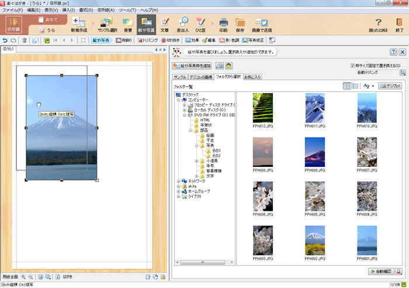Screen dimensions: 409x288
Task: Expand the 小道具 folder node
Action: click(196, 160)
